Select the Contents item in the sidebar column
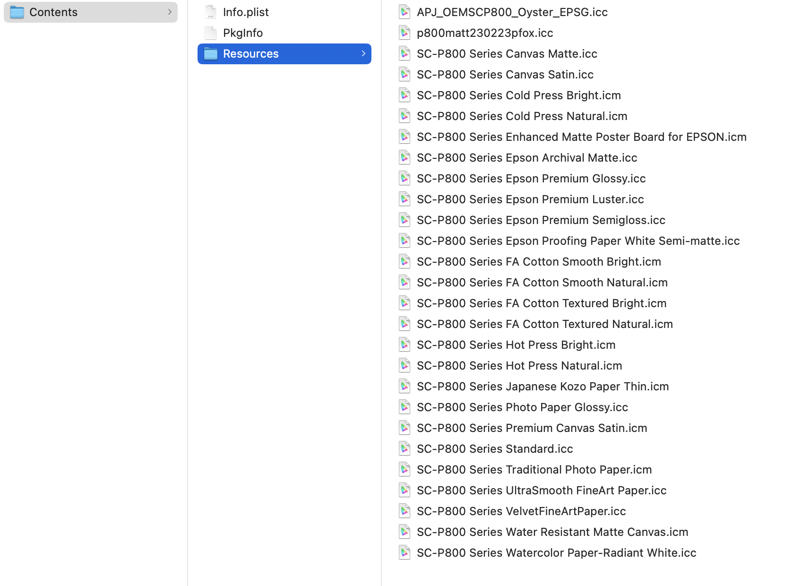This screenshot has width=810, height=586. click(53, 12)
